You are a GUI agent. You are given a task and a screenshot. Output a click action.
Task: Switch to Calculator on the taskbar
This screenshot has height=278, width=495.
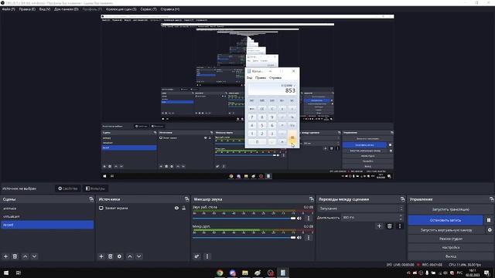point(282,273)
